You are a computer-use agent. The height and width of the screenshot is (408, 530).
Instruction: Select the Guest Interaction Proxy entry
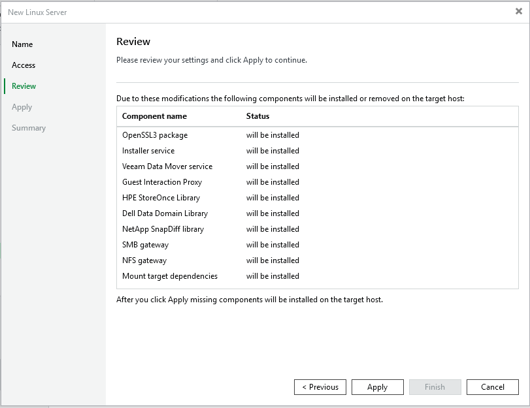162,182
